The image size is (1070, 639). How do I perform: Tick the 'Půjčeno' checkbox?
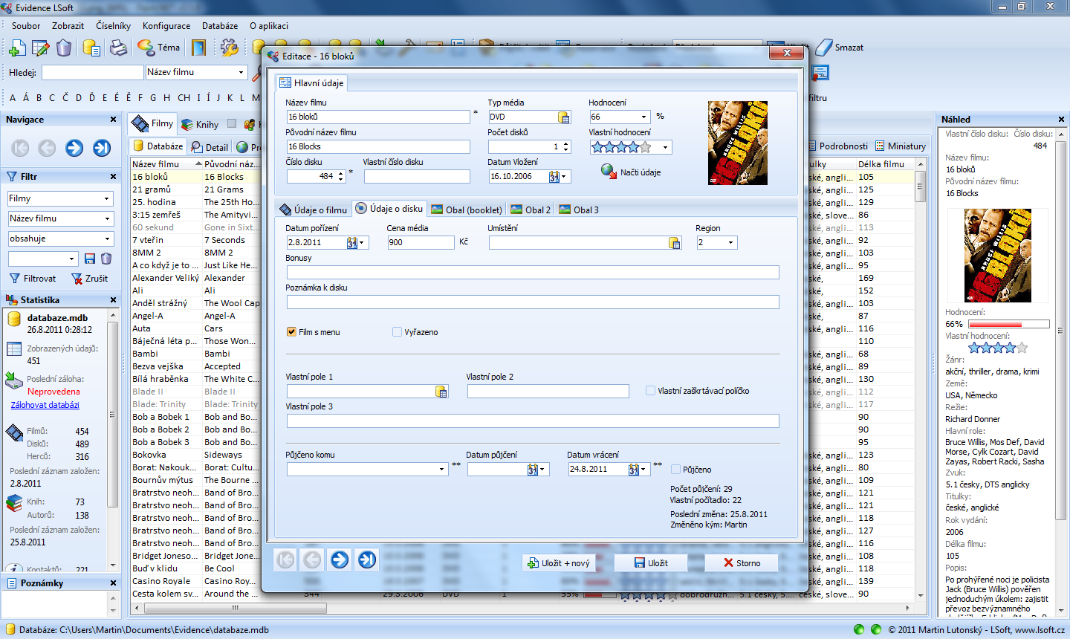coord(676,470)
